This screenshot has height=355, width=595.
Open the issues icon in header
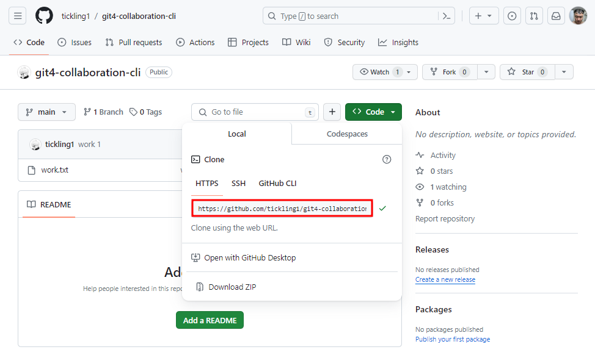click(512, 16)
